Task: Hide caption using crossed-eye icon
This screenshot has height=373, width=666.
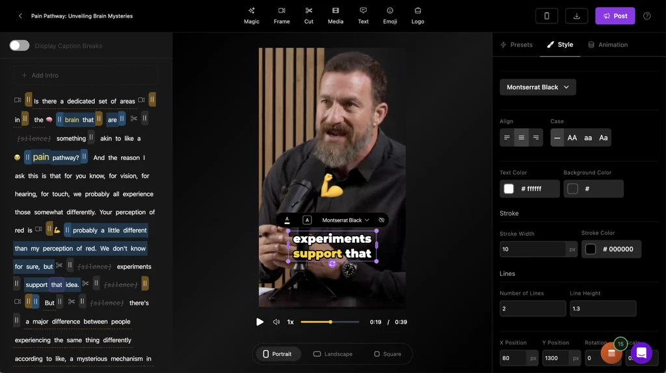Action: point(382,220)
